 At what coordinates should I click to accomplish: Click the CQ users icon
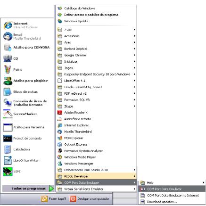tap(8, 58)
